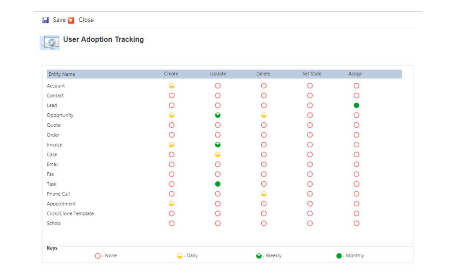Click the Lead Assign monthly green icon
Viewport: 459px width, 277px height.
356,105
